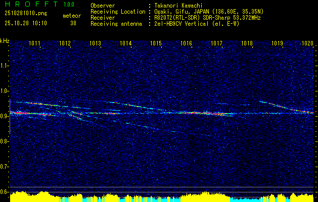Click the kHz axis unit label

click(5, 41)
